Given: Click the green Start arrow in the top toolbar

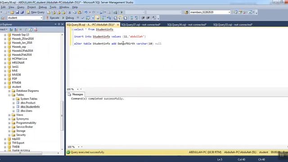Looking at the screenshot, I should 121,12.
